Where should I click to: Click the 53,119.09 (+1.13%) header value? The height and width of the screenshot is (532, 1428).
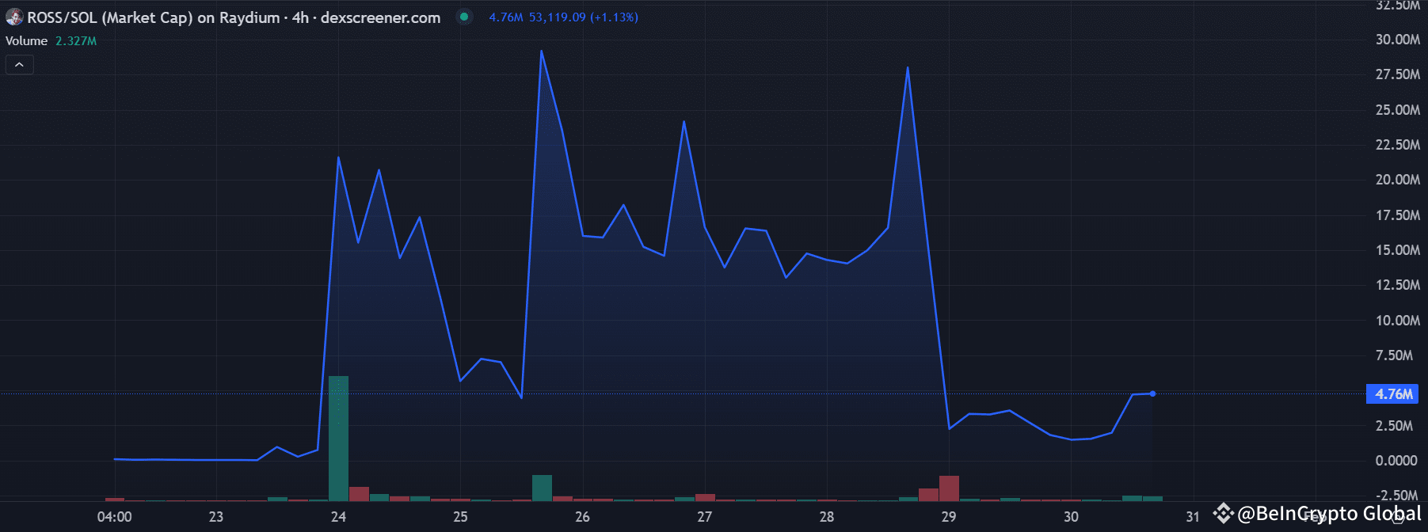(x=584, y=17)
